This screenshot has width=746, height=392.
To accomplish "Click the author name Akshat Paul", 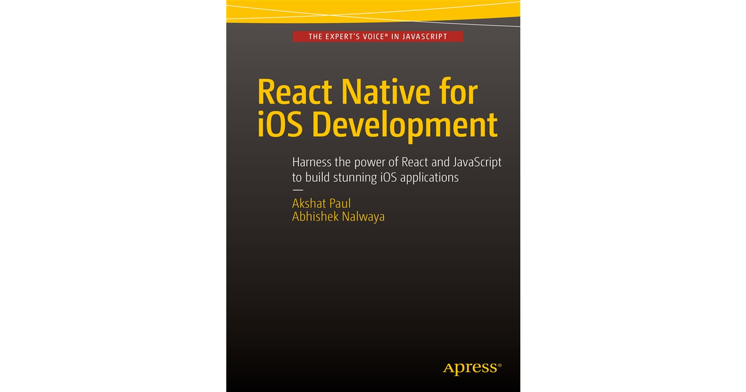I will coord(321,203).
